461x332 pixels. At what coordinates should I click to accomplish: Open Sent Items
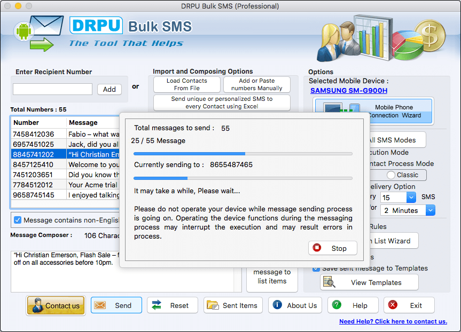233,305
